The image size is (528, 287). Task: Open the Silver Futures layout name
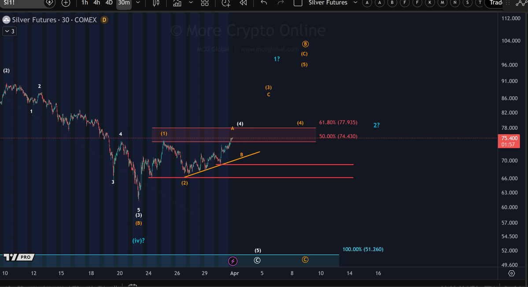(328, 3)
